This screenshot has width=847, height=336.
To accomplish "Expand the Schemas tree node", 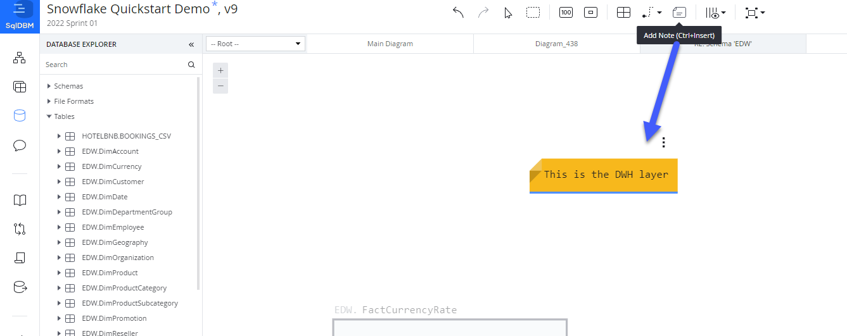I will point(49,86).
